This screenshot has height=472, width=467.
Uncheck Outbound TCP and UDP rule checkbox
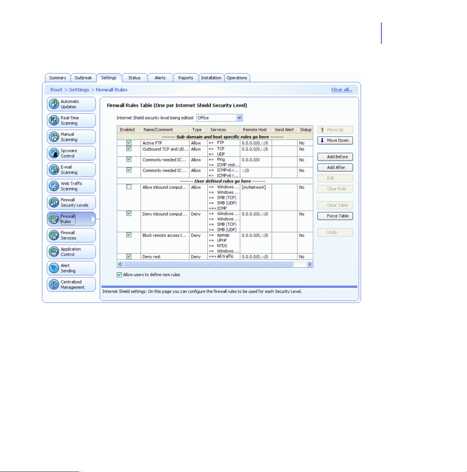point(129,149)
